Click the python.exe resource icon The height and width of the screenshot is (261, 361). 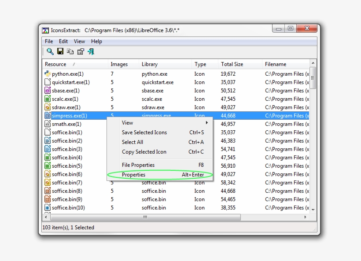pos(48,74)
